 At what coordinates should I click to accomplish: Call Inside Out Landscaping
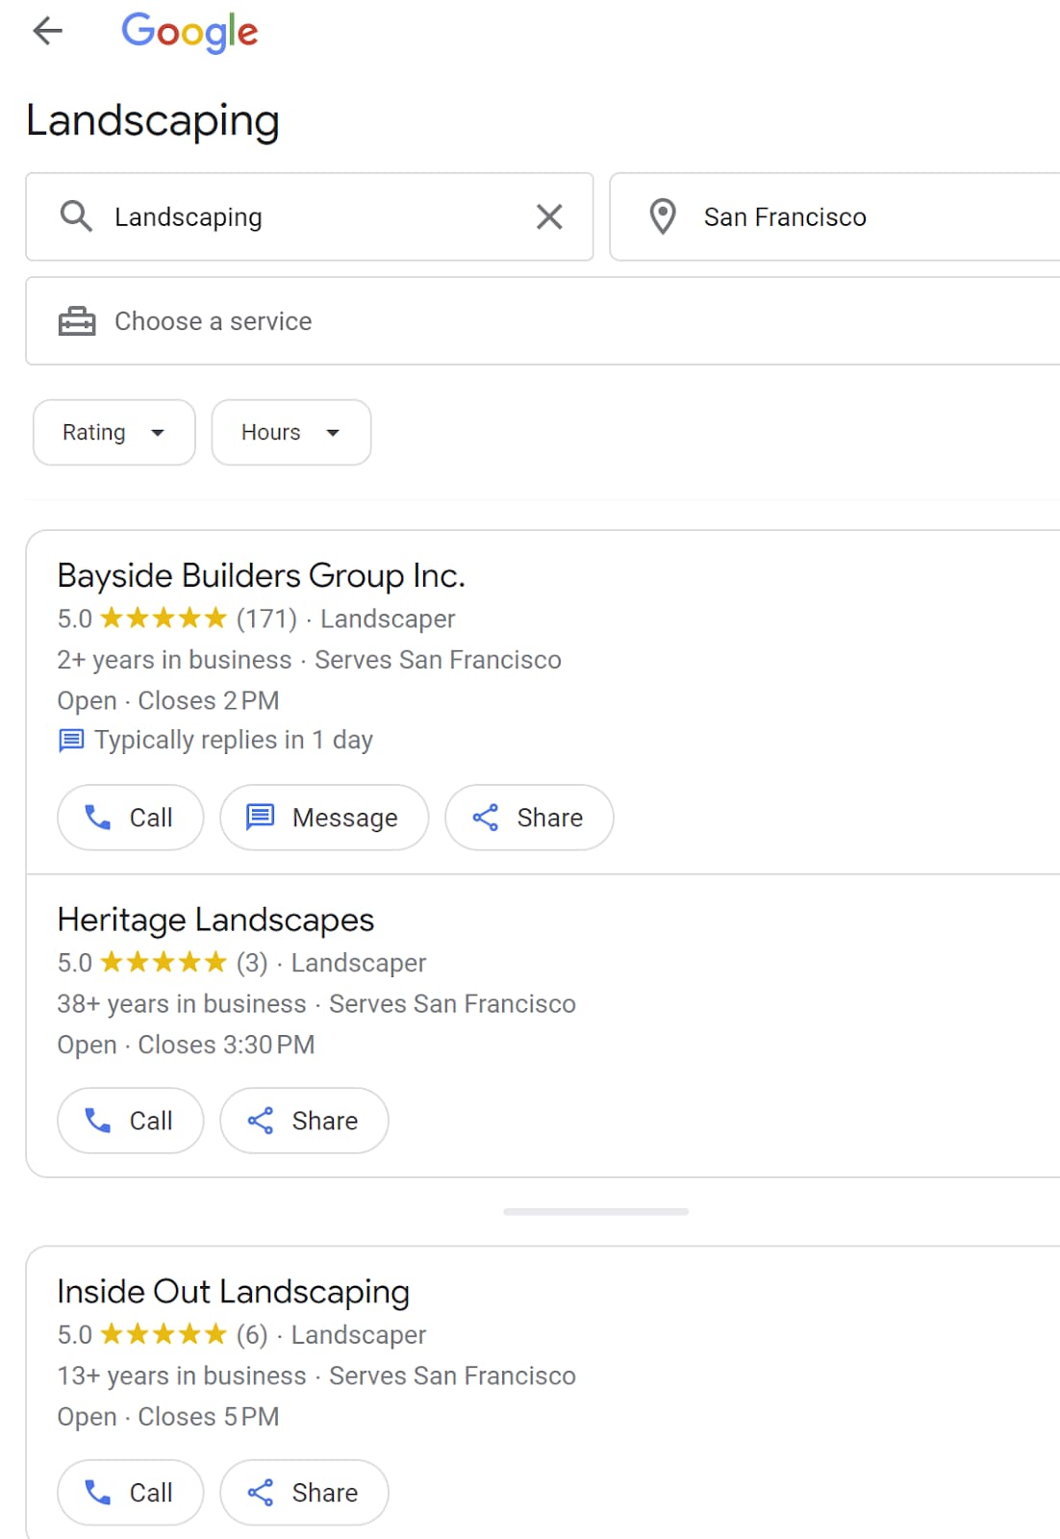(x=130, y=1493)
